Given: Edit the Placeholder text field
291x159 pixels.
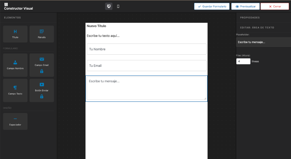Looking at the screenshot, I should coord(263,42).
